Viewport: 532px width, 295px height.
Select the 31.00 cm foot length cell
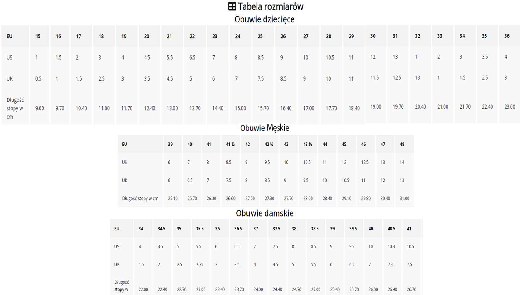click(404, 199)
